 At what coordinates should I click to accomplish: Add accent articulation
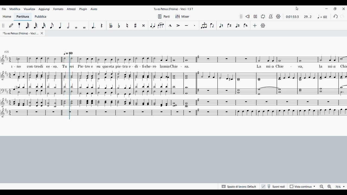click(x=178, y=25)
